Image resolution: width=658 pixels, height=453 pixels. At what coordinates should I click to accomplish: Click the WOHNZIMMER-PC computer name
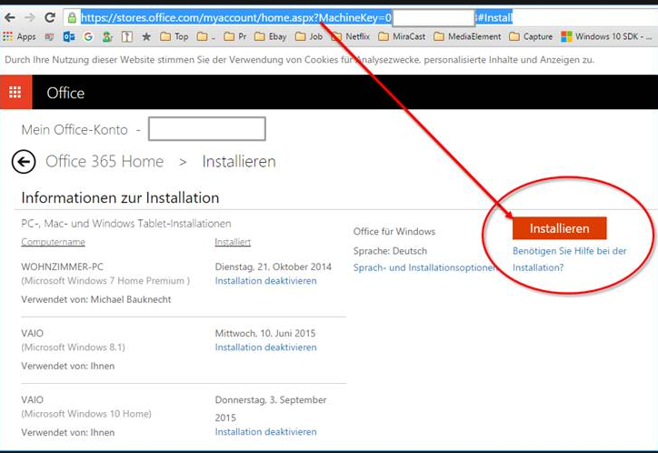(62, 267)
